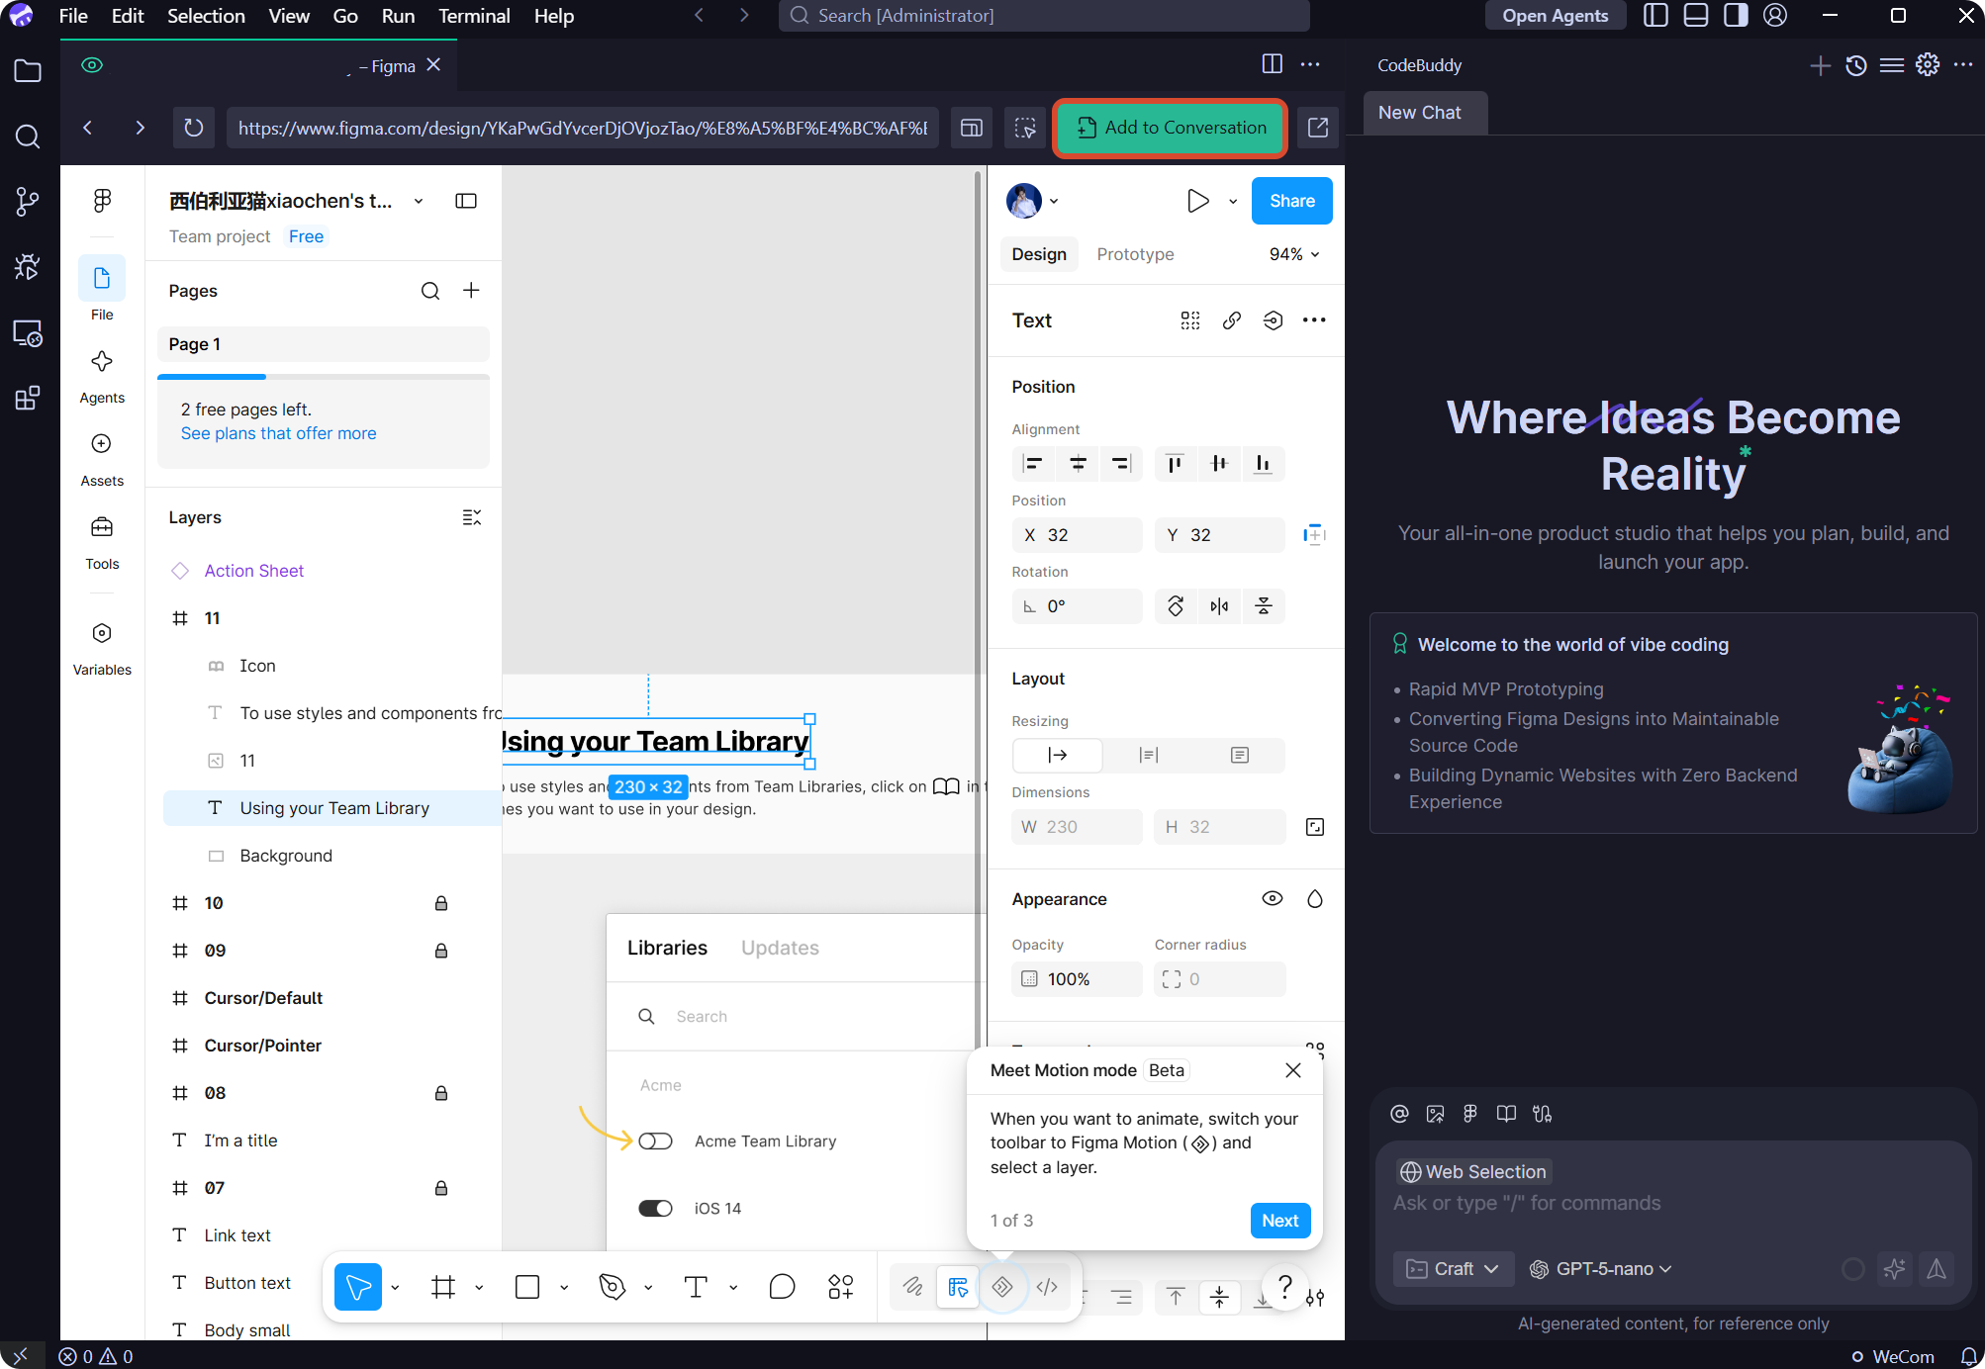The width and height of the screenshot is (1985, 1369).
Task: Select auto width resizing option
Action: click(1058, 756)
